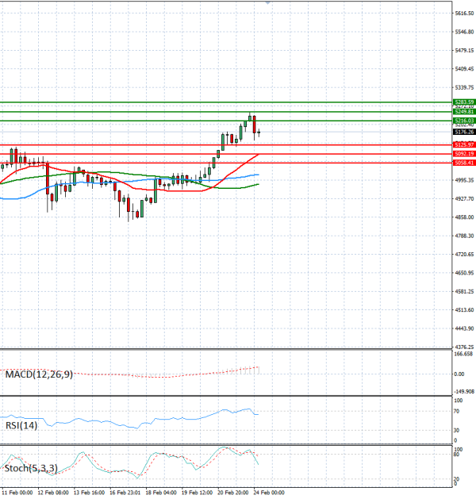Screen dimensions: 476x499
Task: Select the RSI(14) indicator label
Action: pyautogui.click(x=21, y=425)
